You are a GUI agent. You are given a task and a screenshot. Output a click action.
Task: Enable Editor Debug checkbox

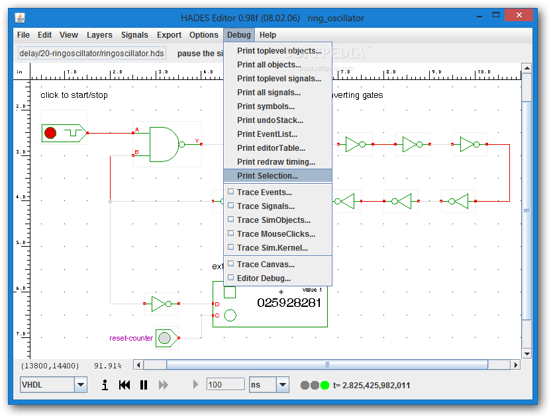pyautogui.click(x=231, y=278)
